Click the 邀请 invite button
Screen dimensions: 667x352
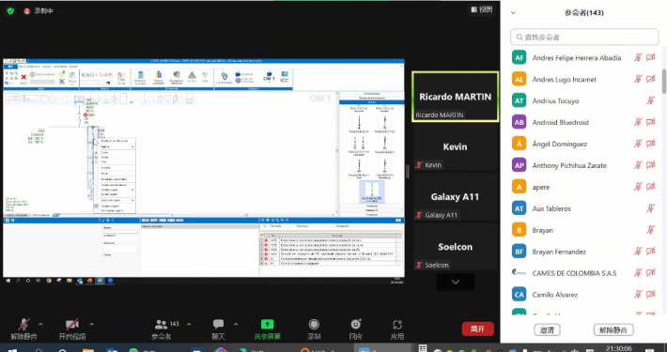547,329
